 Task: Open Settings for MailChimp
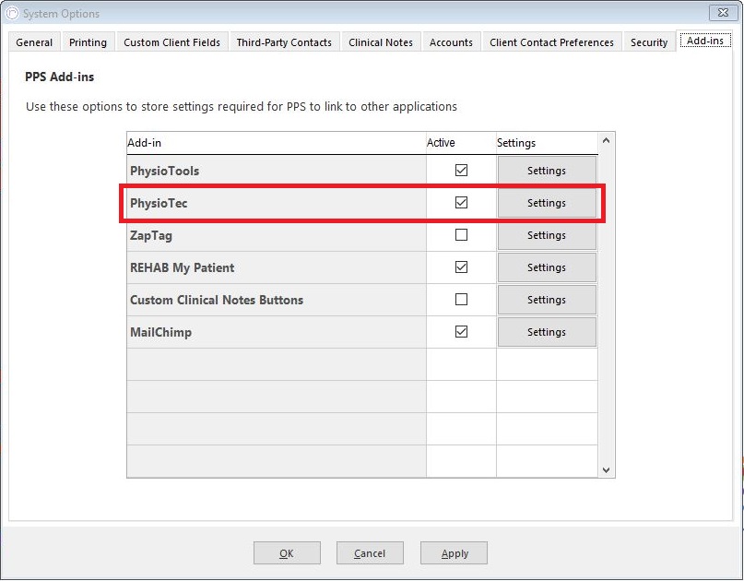[x=547, y=332]
